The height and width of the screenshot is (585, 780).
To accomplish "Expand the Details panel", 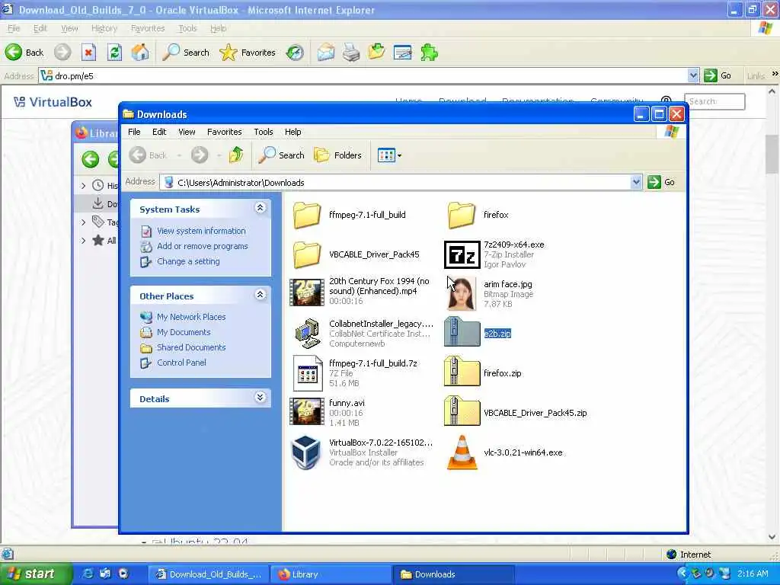I will (x=261, y=398).
